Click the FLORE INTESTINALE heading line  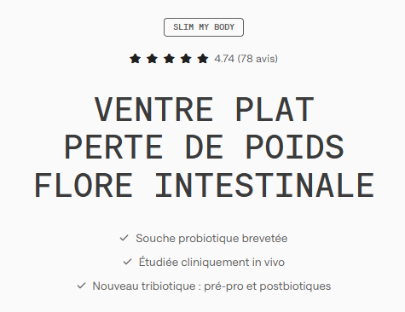click(205, 185)
